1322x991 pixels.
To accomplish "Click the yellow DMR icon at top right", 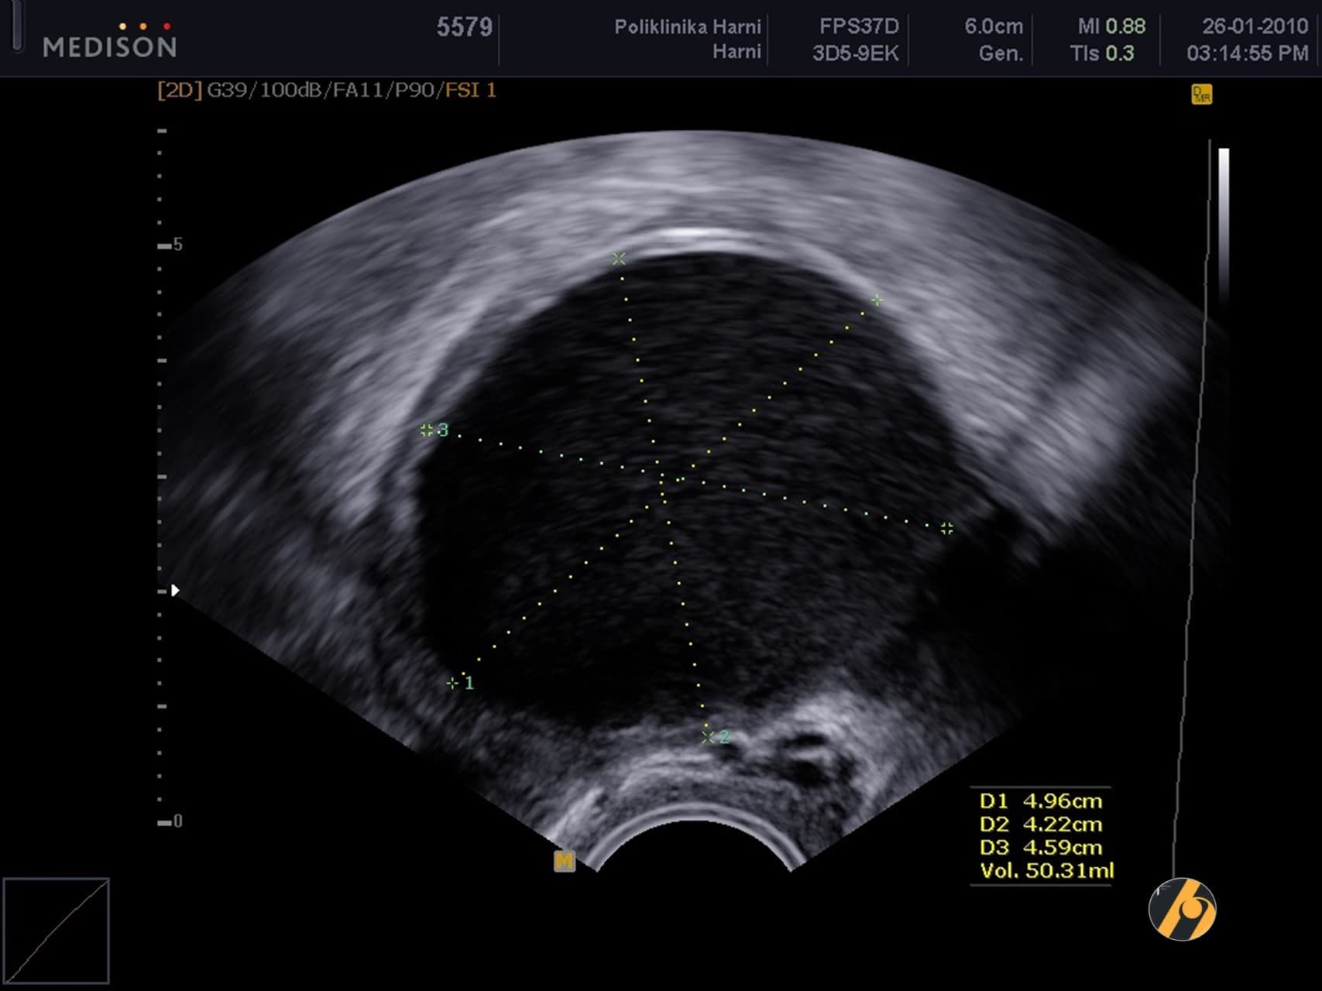I will [1201, 95].
